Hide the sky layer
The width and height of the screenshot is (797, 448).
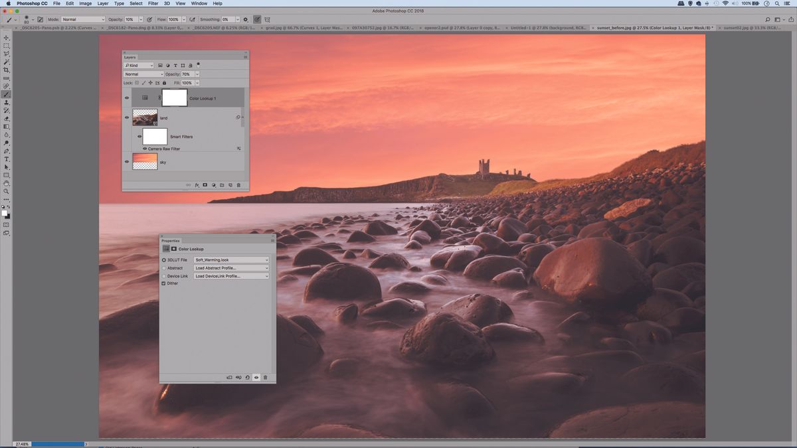[127, 162]
